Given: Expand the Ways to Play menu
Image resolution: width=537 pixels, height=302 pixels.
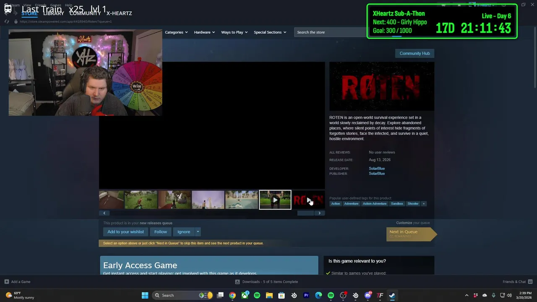Looking at the screenshot, I should [x=234, y=32].
